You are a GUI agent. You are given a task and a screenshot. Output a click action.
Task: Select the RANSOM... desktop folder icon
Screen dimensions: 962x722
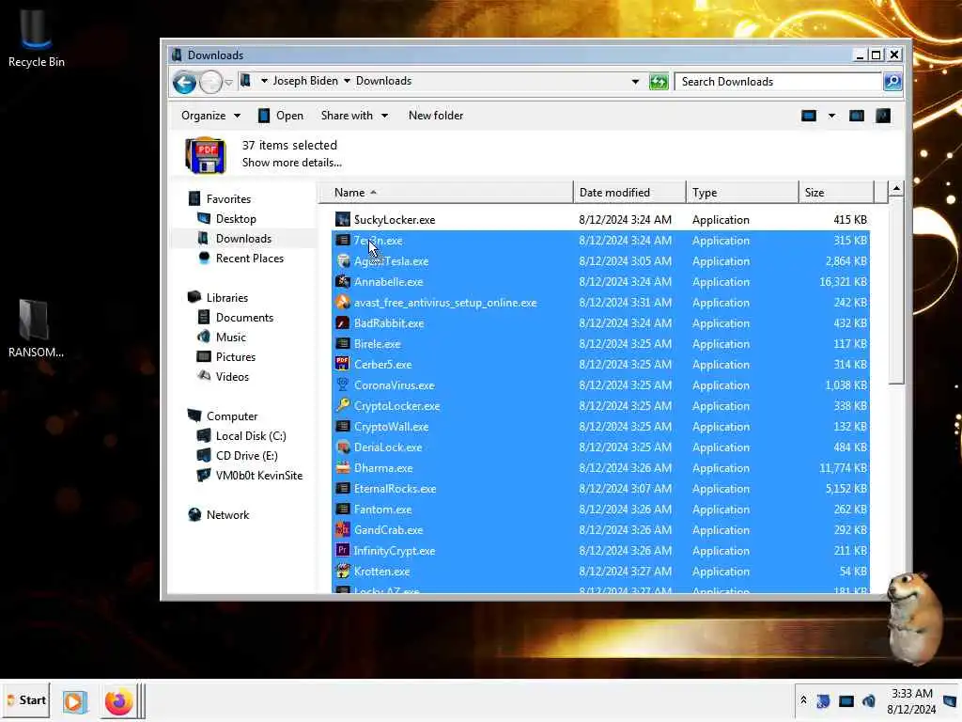(36, 328)
